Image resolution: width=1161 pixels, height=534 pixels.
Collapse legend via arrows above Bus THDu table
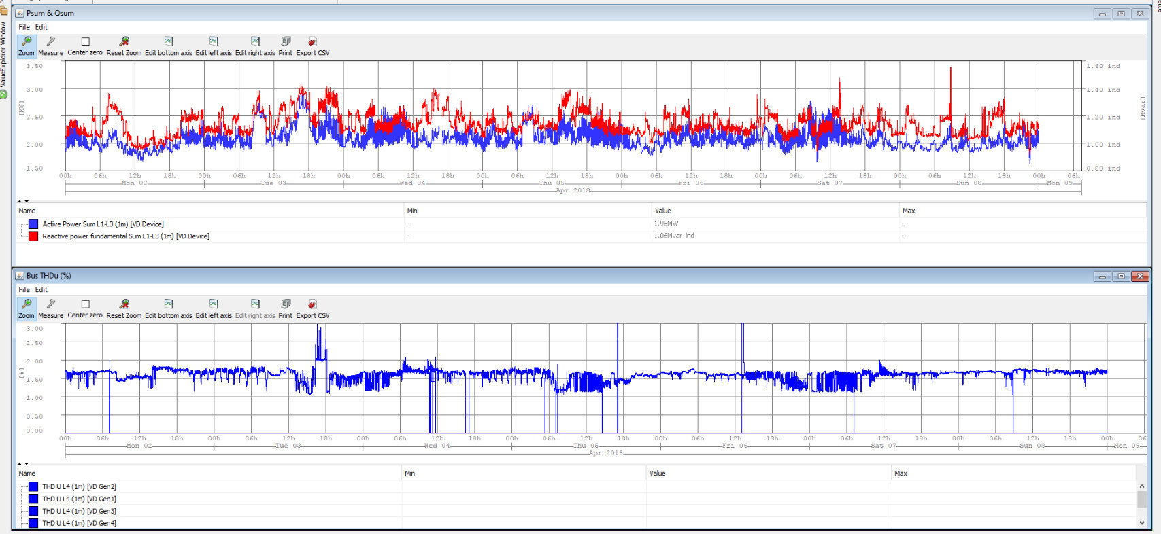pos(23,464)
